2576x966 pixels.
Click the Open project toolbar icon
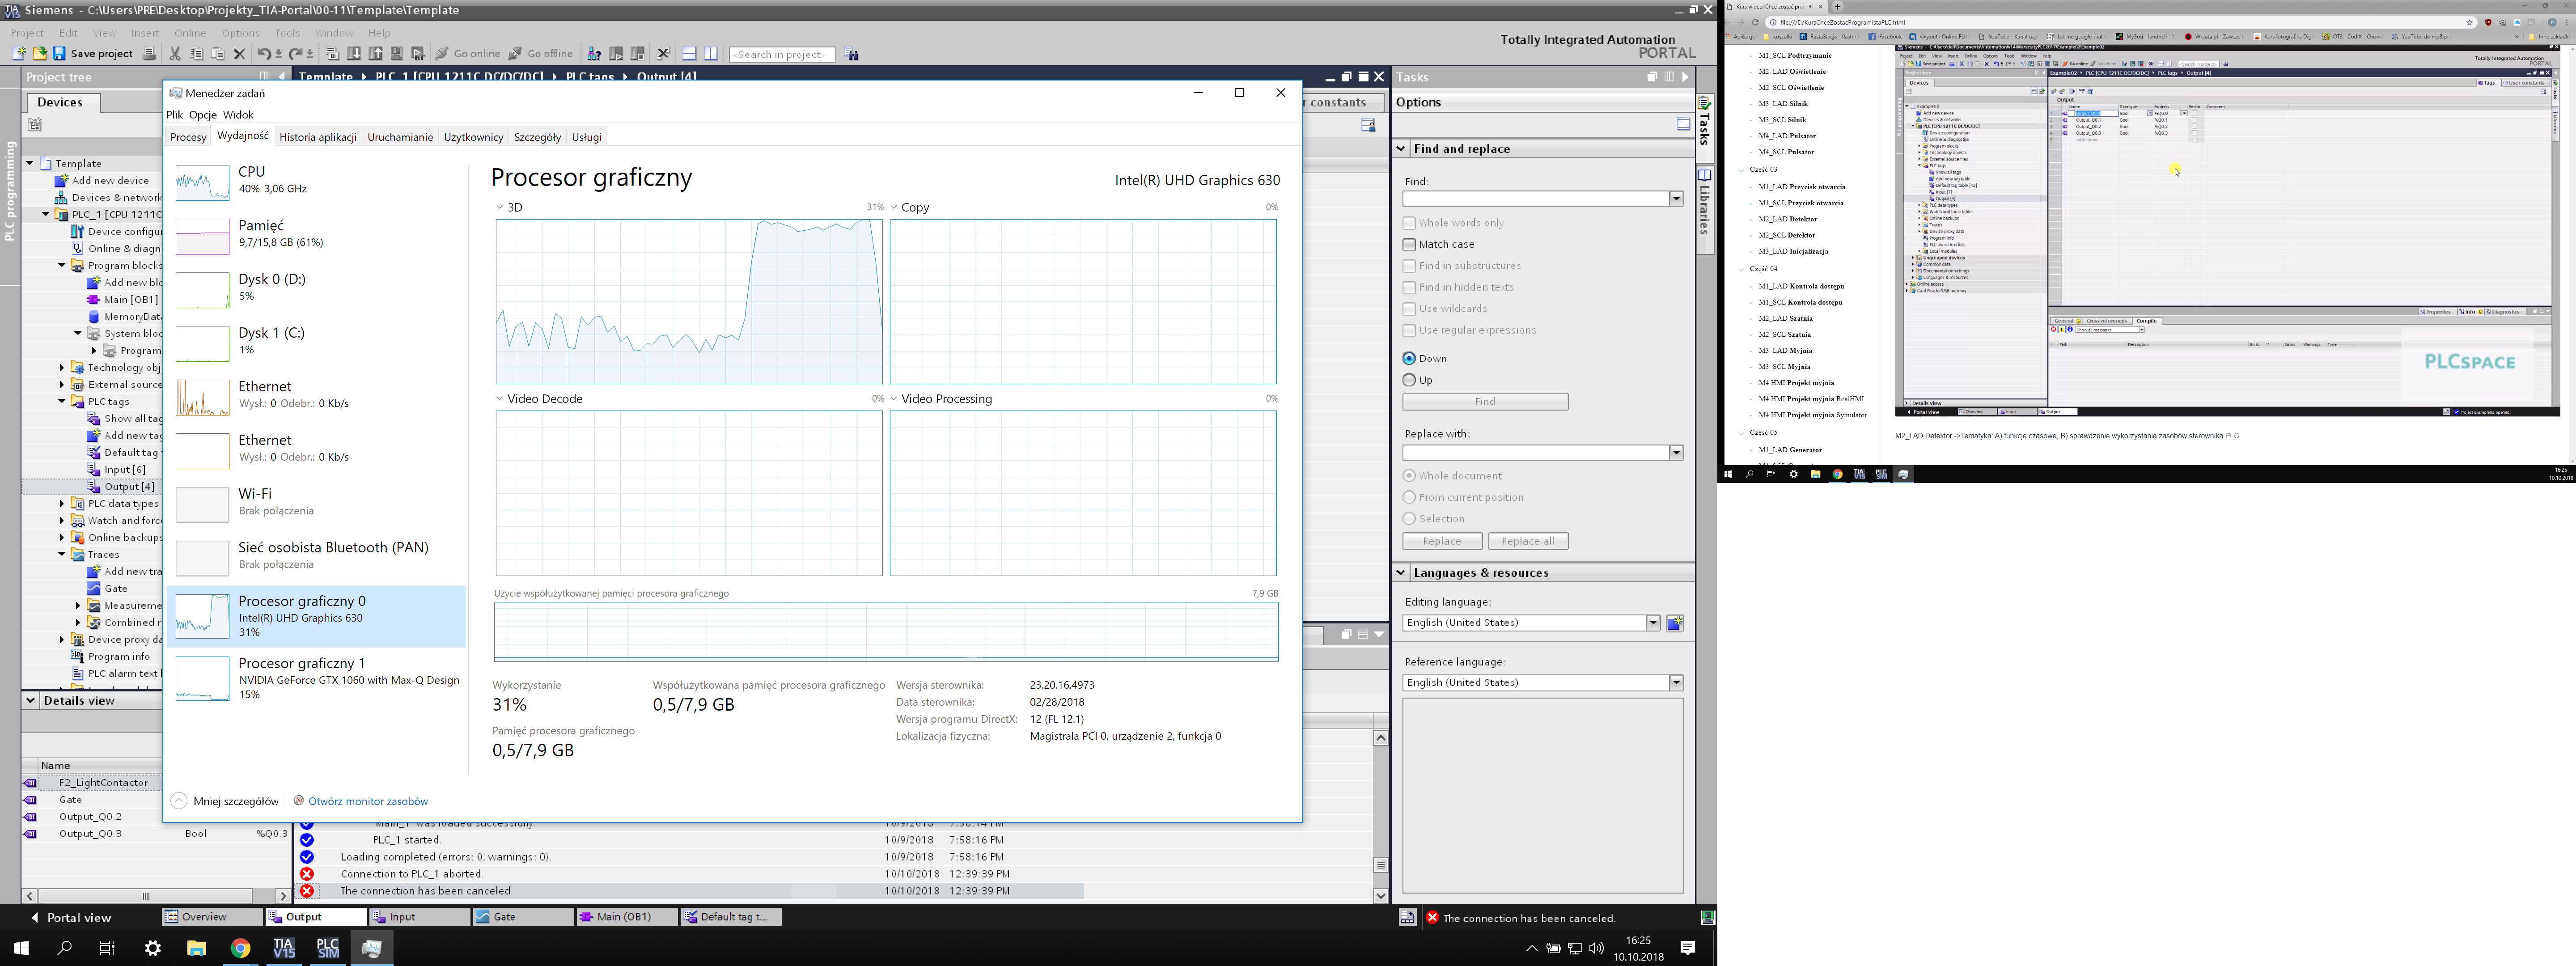pyautogui.click(x=40, y=54)
